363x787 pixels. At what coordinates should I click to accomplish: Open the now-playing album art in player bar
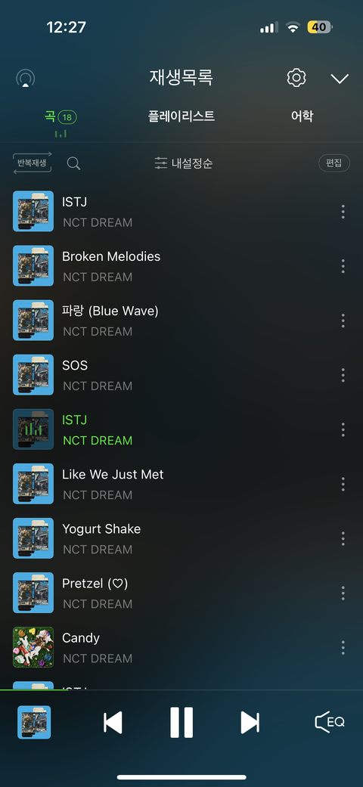click(x=34, y=722)
